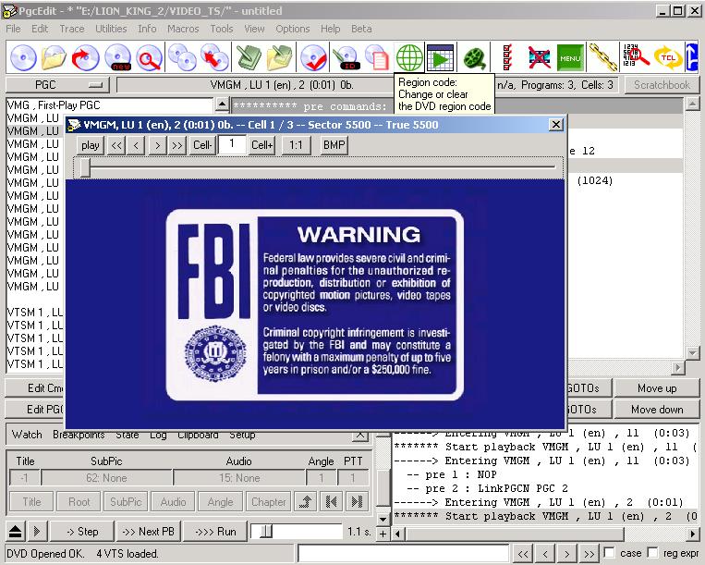Click the preview position slider handle
This screenshot has height=565, width=705.
click(x=85, y=167)
